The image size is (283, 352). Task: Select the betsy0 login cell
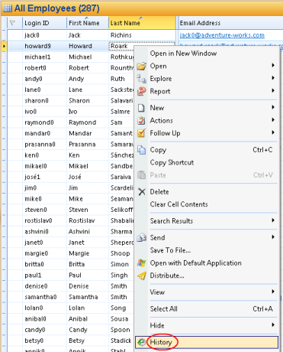44,341
